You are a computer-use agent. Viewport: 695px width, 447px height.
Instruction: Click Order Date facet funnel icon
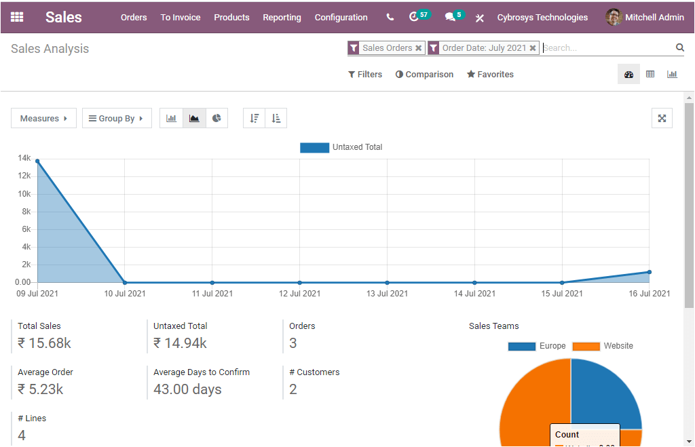click(x=434, y=48)
